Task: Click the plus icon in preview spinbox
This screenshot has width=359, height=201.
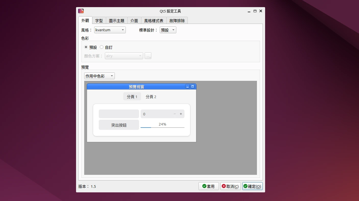Action: (x=181, y=114)
